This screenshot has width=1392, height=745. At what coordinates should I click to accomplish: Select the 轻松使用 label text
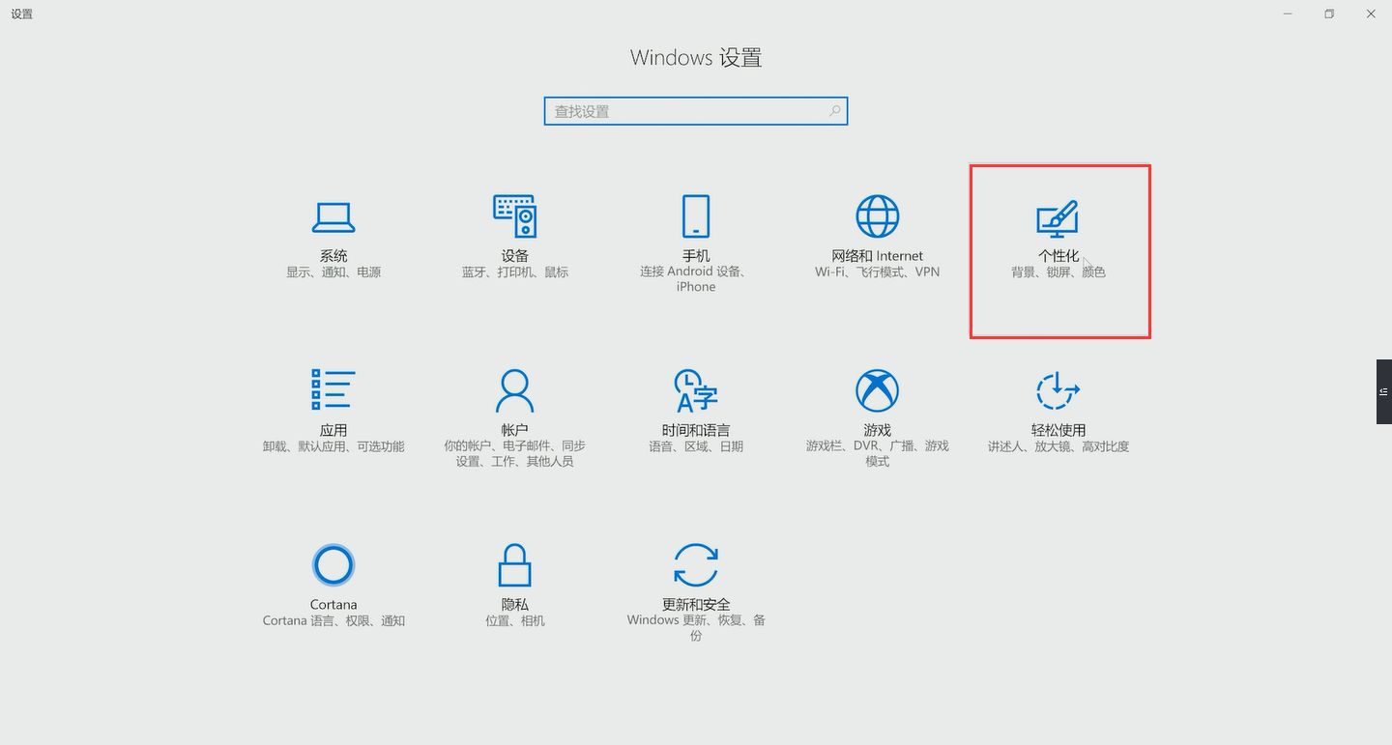tap(1058, 430)
